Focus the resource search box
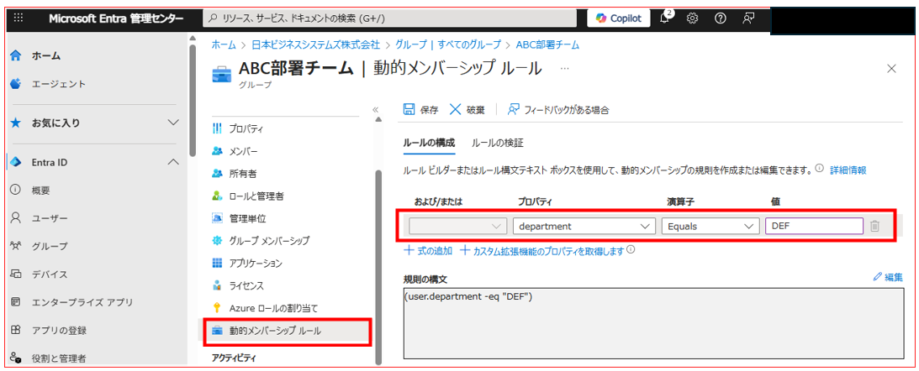 pyautogui.click(x=389, y=18)
